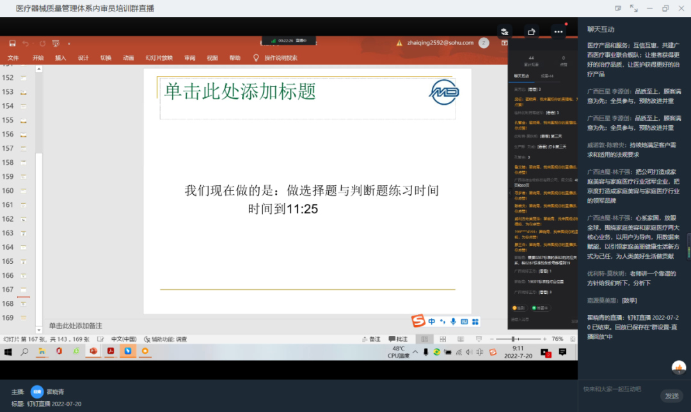Open the 视图 ribbon tab

(x=212, y=57)
